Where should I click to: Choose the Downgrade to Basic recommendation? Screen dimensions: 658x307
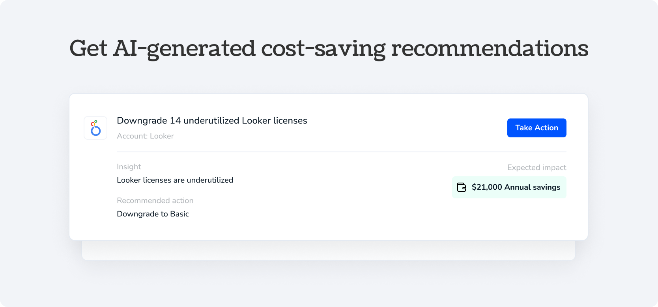[153, 214]
